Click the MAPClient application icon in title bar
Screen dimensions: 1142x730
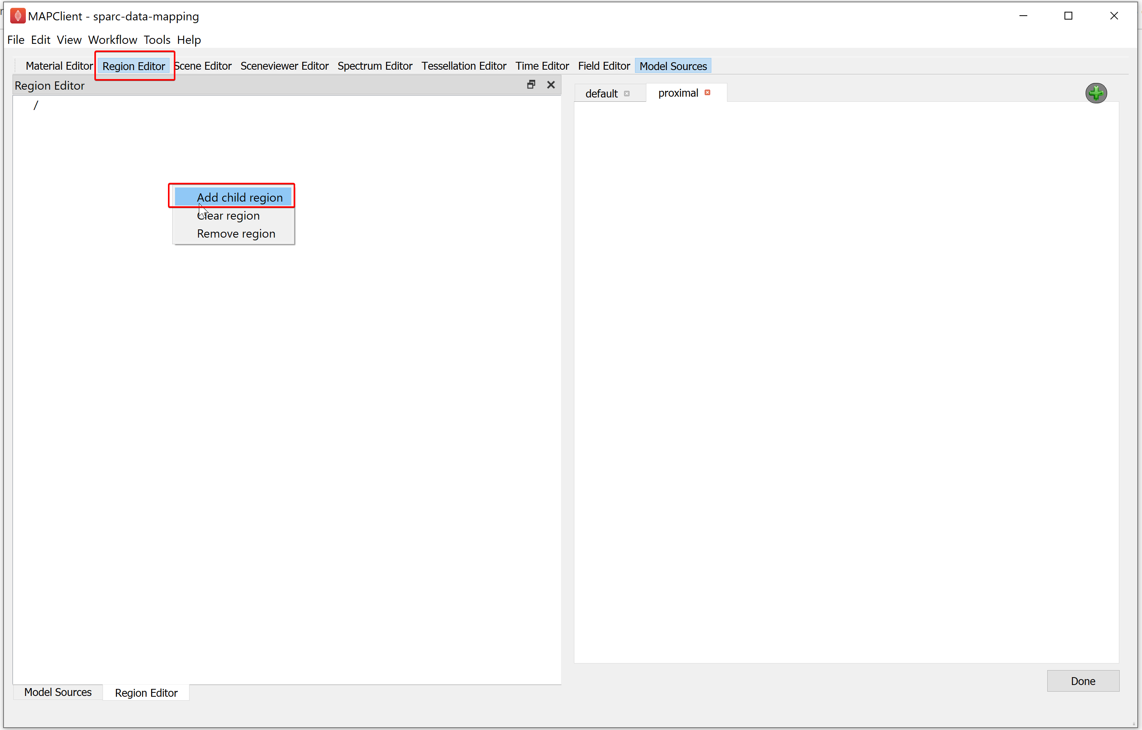pyautogui.click(x=18, y=16)
